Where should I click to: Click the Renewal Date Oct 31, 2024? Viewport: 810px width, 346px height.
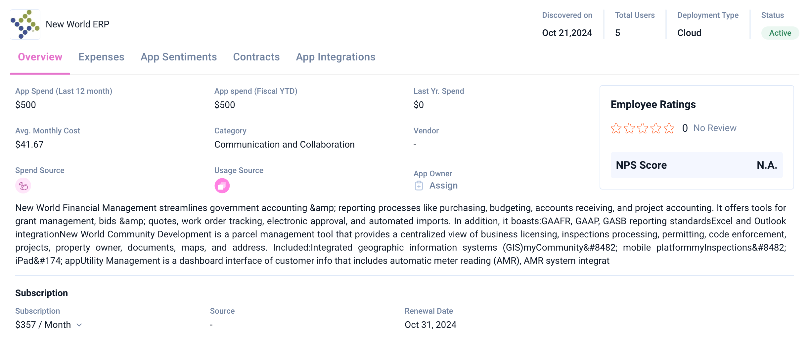tap(430, 325)
